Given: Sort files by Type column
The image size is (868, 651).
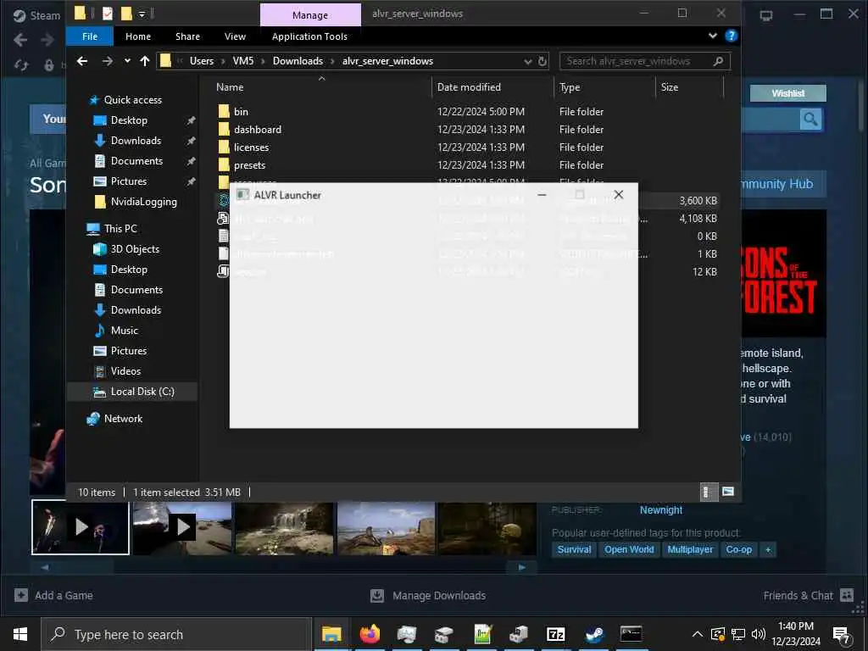Looking at the screenshot, I should pyautogui.click(x=570, y=87).
